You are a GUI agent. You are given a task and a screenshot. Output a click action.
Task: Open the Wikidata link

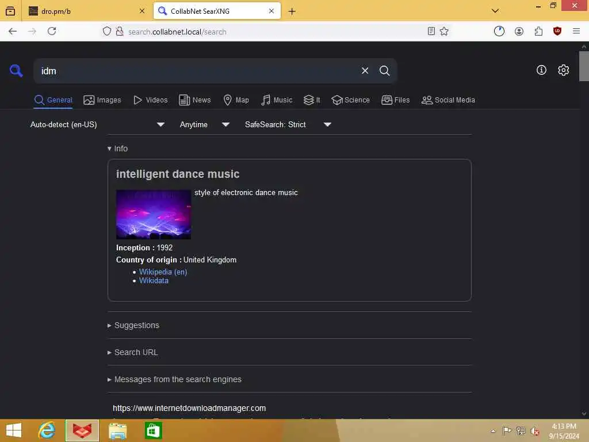click(x=154, y=281)
